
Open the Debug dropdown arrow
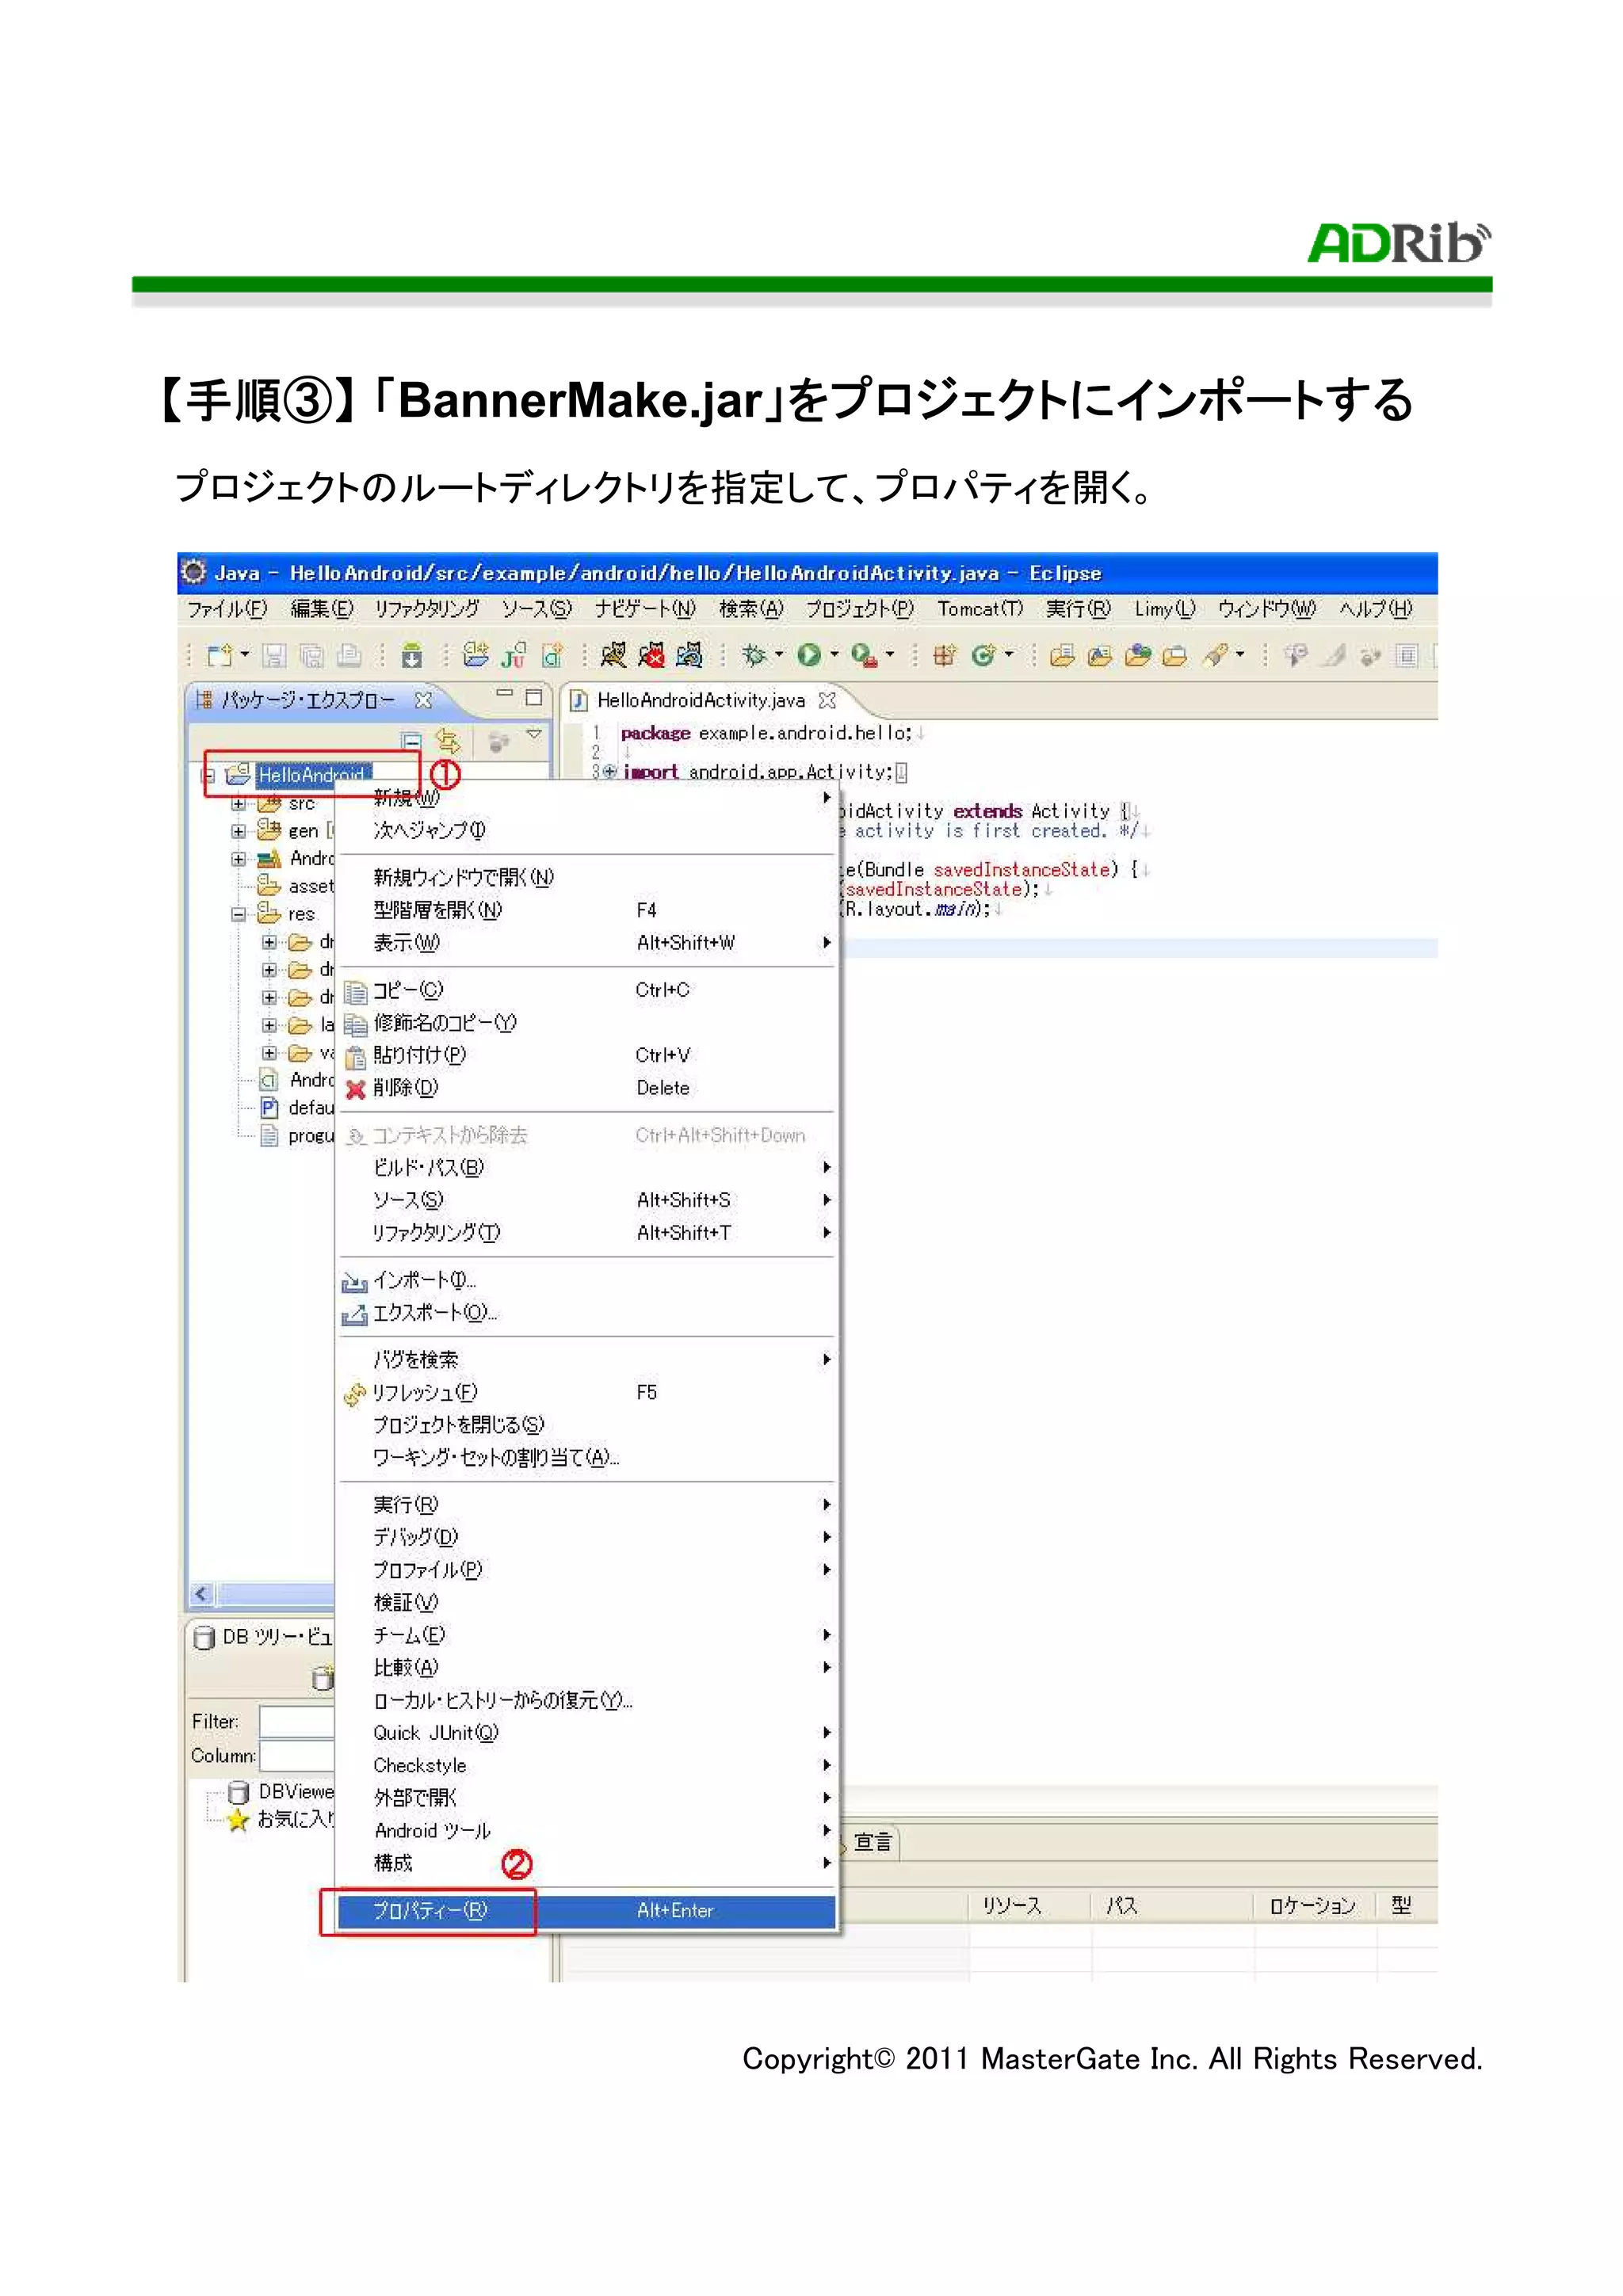pos(780,655)
